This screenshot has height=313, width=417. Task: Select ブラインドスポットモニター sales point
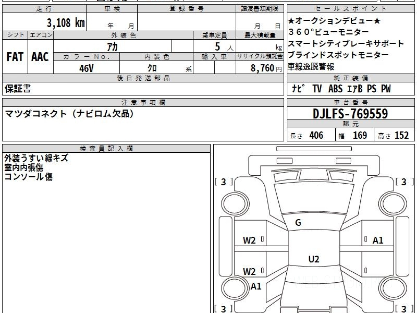coord(338,55)
